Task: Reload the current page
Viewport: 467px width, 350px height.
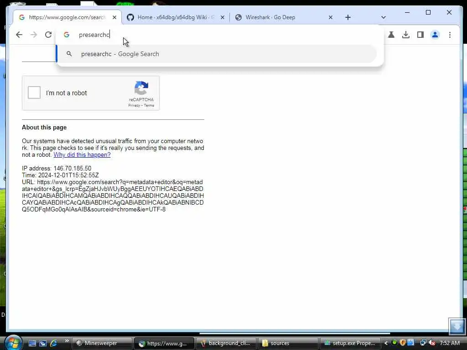Action: [48, 35]
